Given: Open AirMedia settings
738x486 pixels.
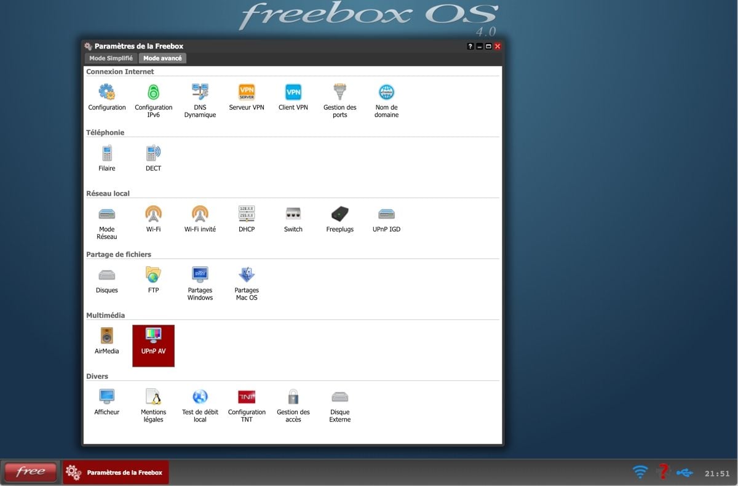Looking at the screenshot, I should 107,341.
